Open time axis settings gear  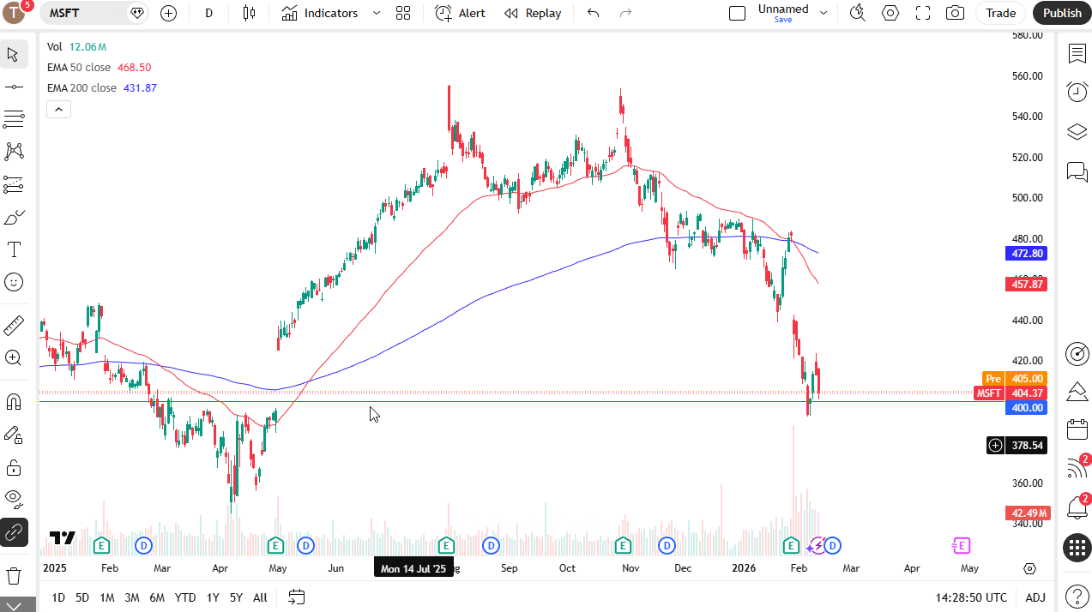click(x=1030, y=568)
